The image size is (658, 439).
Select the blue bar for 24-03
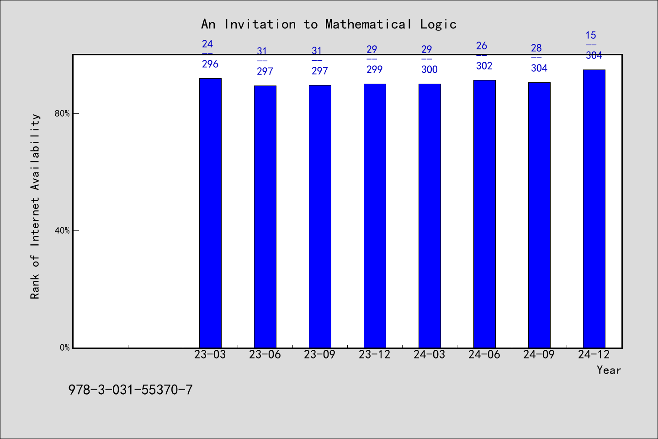[430, 216]
